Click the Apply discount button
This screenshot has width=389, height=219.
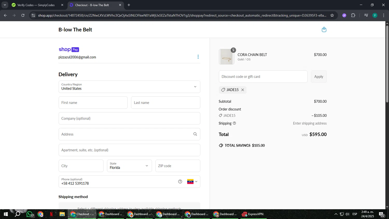pyautogui.click(x=319, y=77)
